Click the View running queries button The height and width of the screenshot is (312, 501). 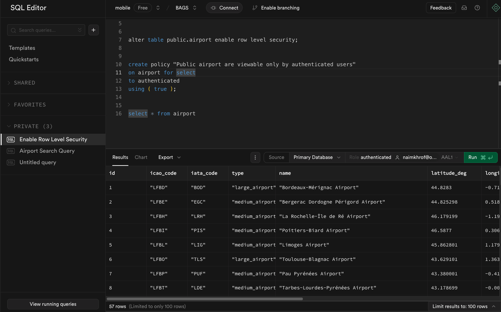[x=53, y=304]
